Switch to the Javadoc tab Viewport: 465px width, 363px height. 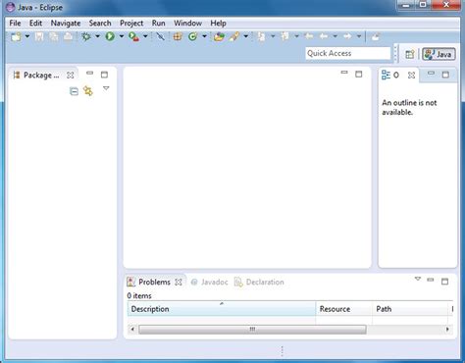pyautogui.click(x=209, y=282)
